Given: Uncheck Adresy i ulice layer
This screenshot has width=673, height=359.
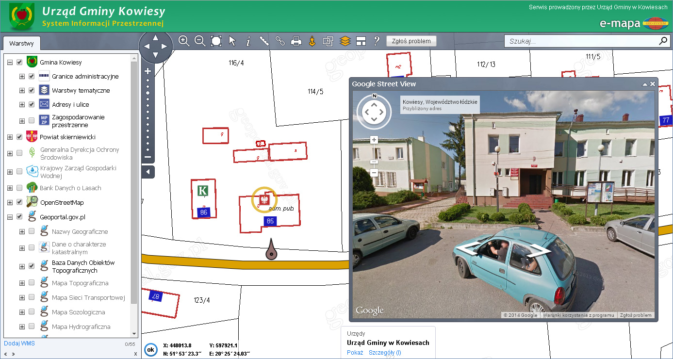Looking at the screenshot, I should [x=32, y=104].
